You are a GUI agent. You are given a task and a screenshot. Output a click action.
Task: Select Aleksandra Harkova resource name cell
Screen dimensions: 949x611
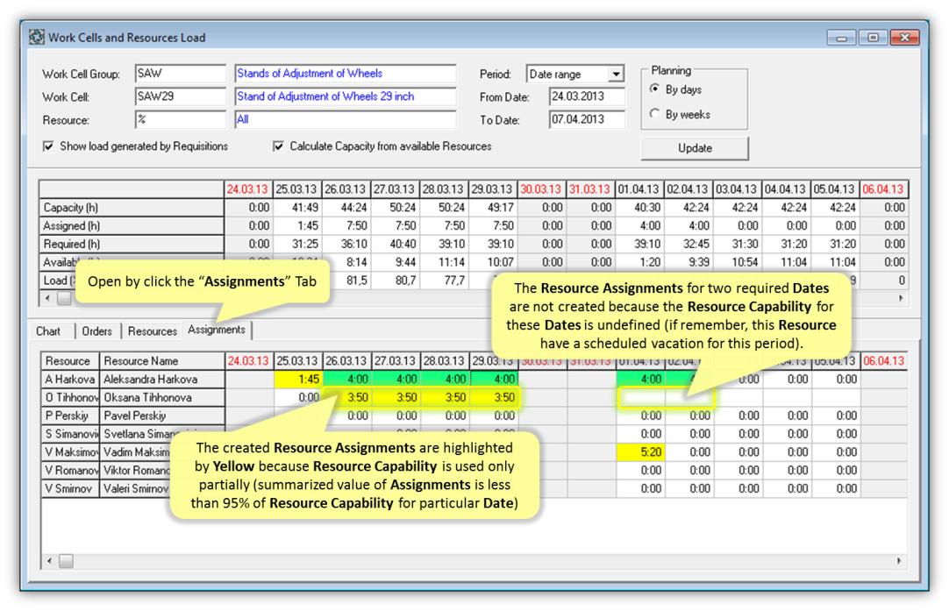[162, 380]
